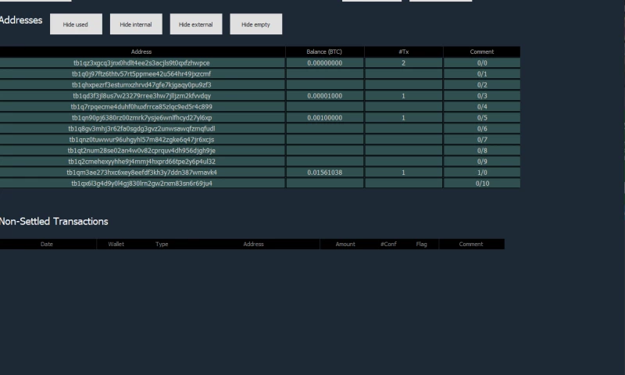Click Wallet header in Non-Settled Transactions

click(x=116, y=245)
